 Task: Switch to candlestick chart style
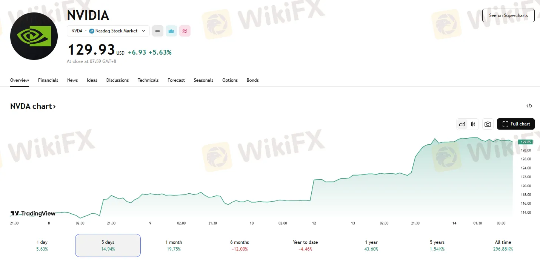473,124
